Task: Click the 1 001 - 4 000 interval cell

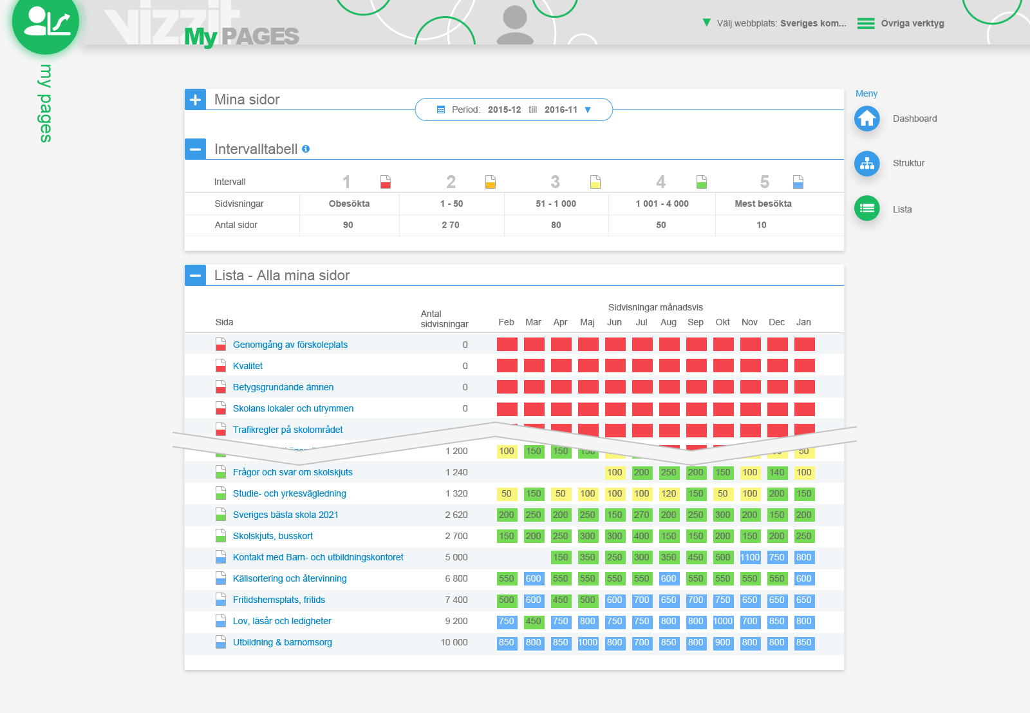Action: pos(662,204)
